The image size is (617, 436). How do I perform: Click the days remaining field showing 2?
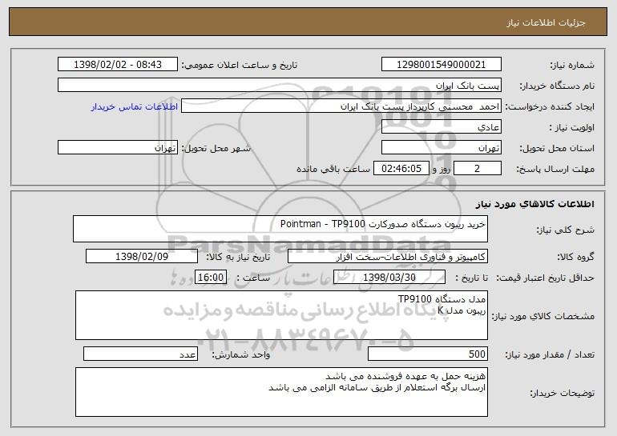(478, 169)
